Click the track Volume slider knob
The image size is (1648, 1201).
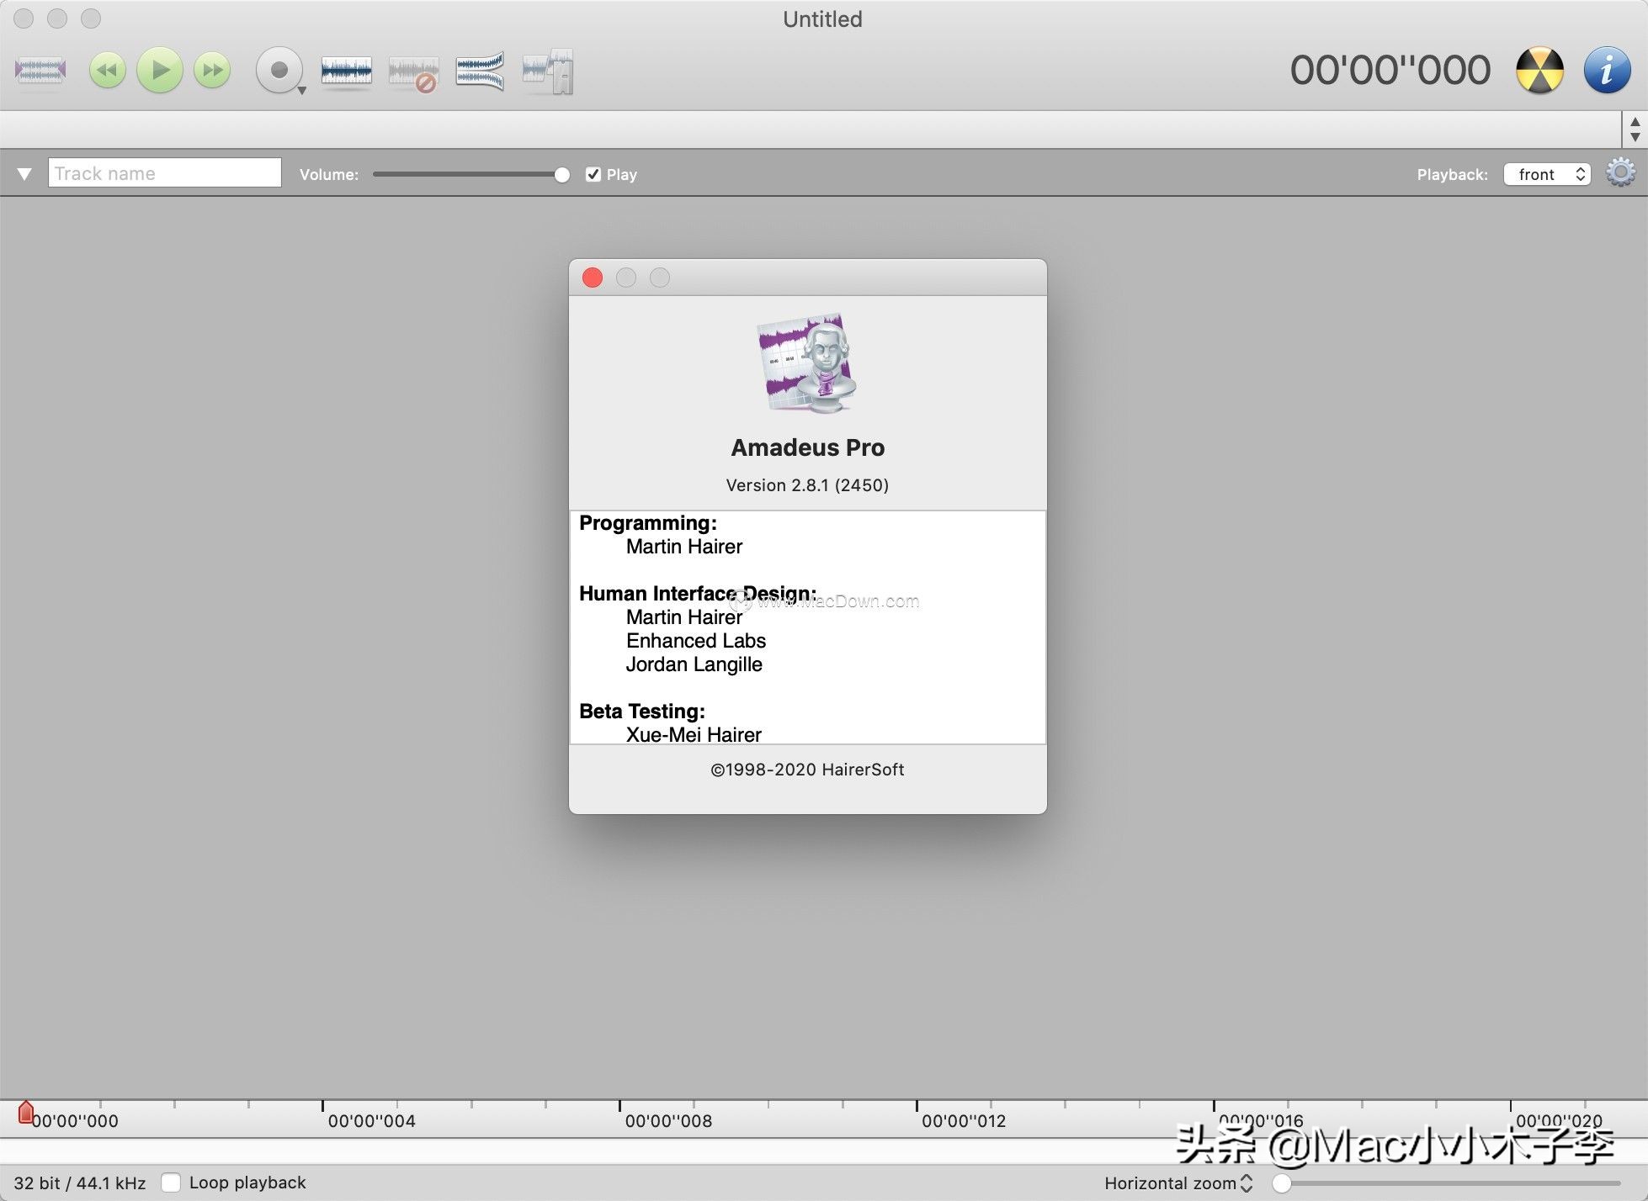click(562, 174)
